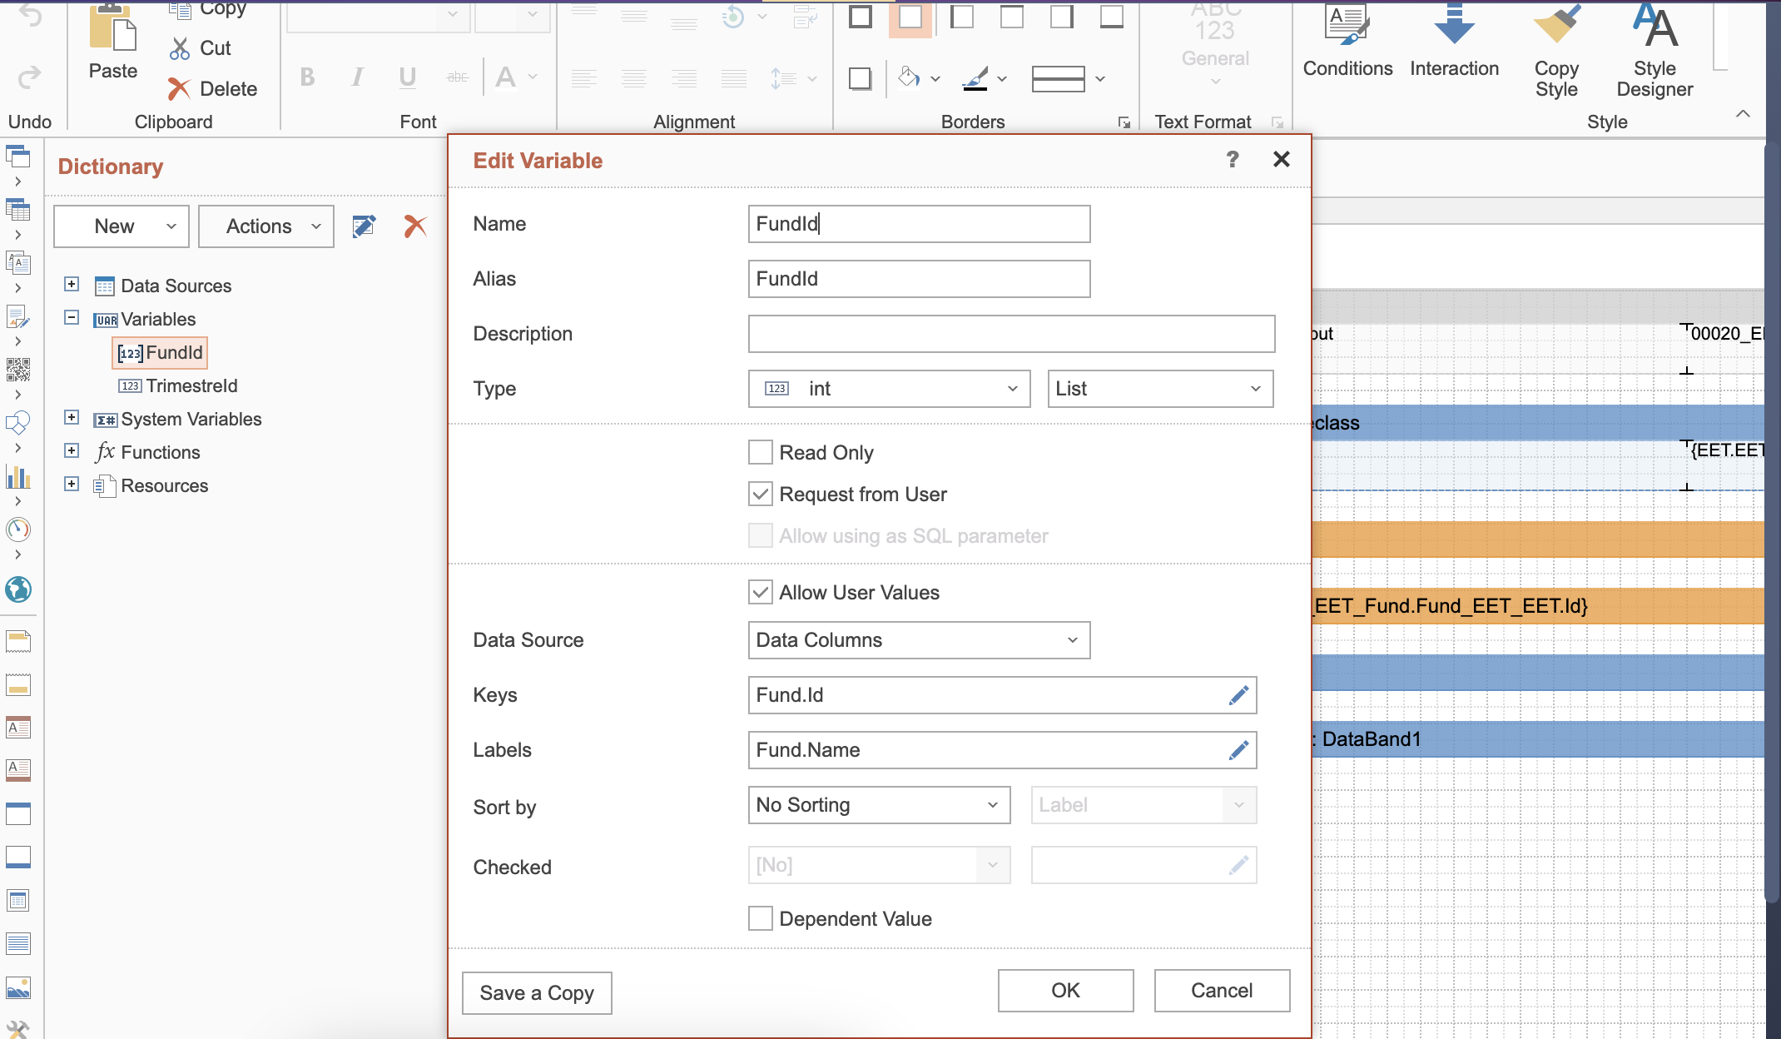The height and width of the screenshot is (1039, 1781).
Task: Click the table component icon in left sidebar
Action: click(x=18, y=210)
